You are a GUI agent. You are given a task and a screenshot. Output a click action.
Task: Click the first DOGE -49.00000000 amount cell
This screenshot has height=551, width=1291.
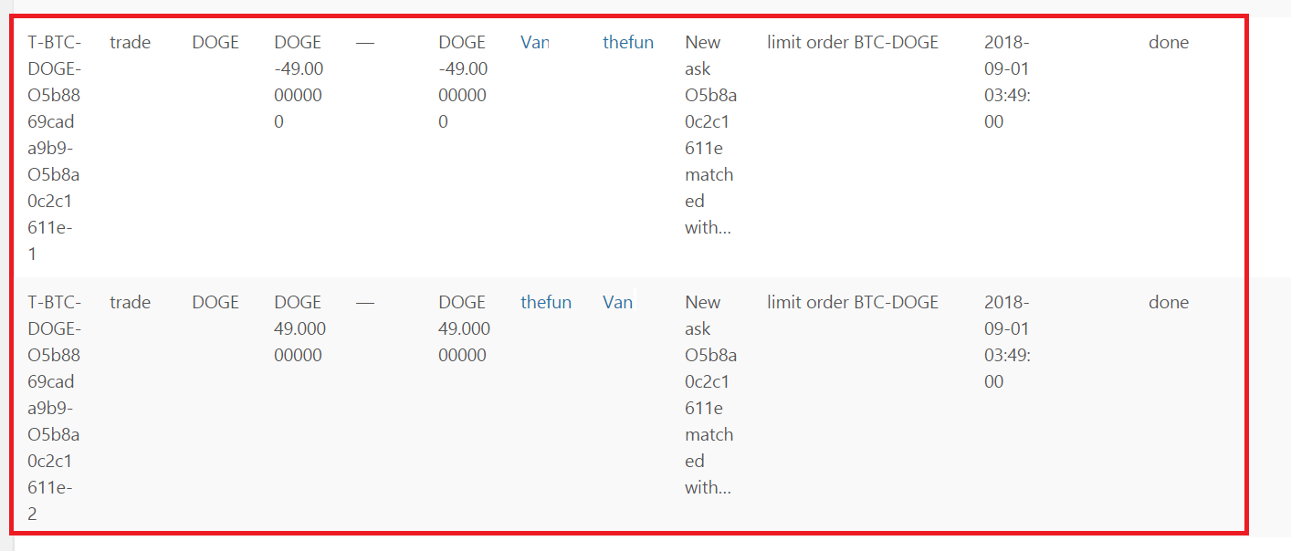point(299,82)
